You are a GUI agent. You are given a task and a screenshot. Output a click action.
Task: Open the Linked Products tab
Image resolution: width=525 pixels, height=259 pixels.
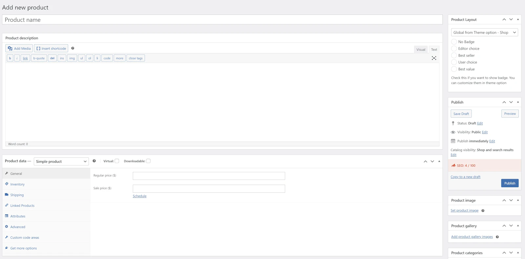(x=46, y=205)
